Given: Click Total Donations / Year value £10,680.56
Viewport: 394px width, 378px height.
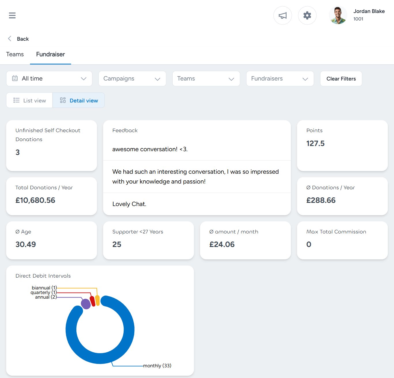Looking at the screenshot, I should point(35,200).
